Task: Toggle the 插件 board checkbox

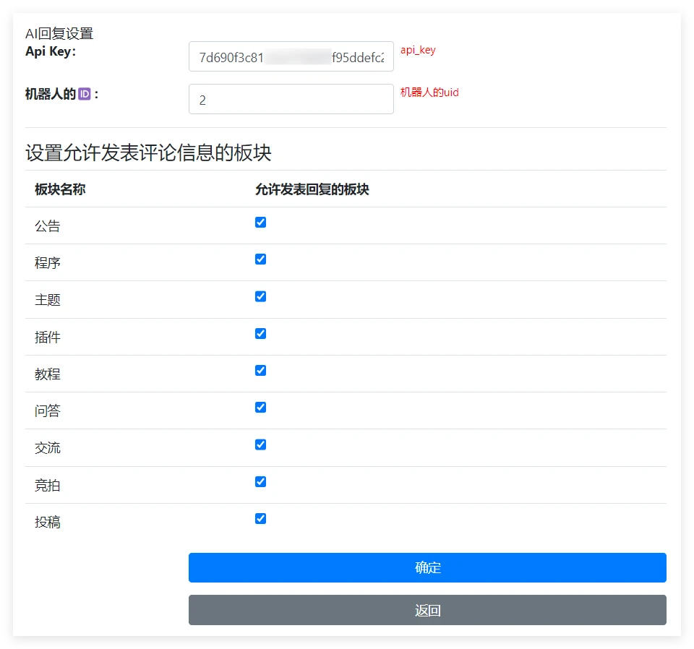Action: (x=261, y=334)
